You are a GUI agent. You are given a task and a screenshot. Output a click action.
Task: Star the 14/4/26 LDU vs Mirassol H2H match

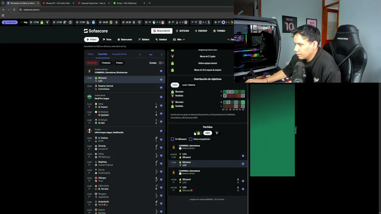click(243, 189)
